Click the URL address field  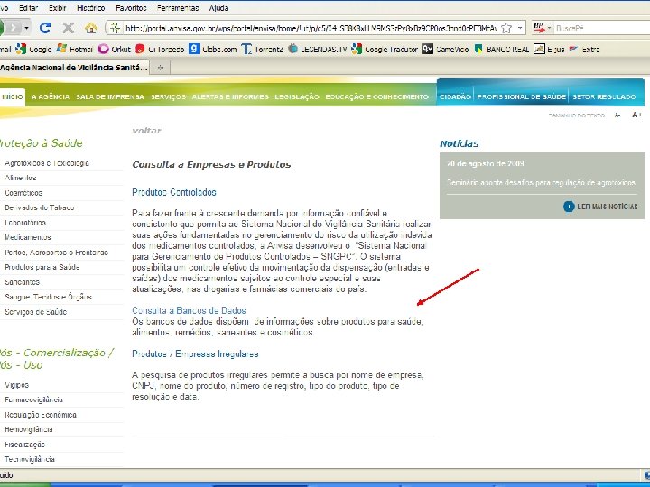click(311, 28)
